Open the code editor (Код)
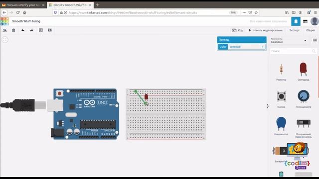 pos(237,30)
